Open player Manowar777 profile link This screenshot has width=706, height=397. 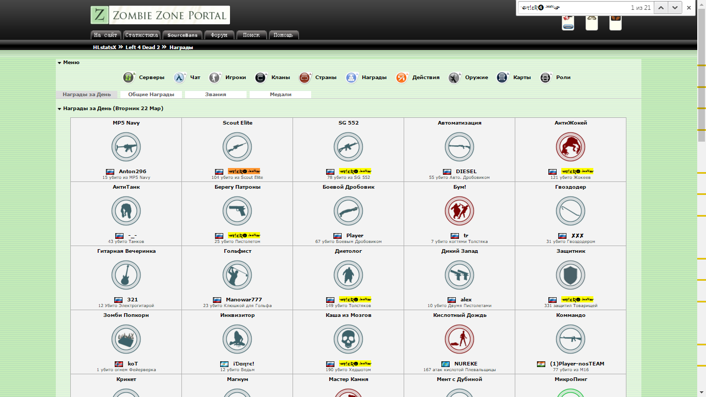tap(244, 299)
